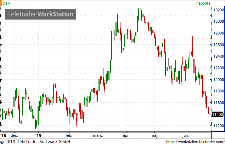Screen dimensions: 225x145
Task: Click the highlighted 11400 current price tag
Action: [x=218, y=114]
